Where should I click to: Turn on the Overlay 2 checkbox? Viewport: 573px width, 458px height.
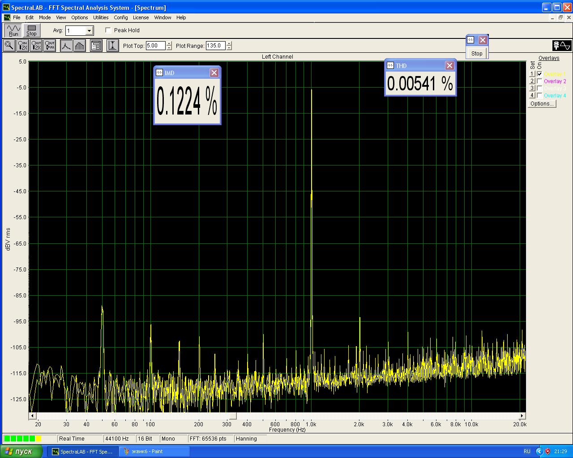pos(540,81)
